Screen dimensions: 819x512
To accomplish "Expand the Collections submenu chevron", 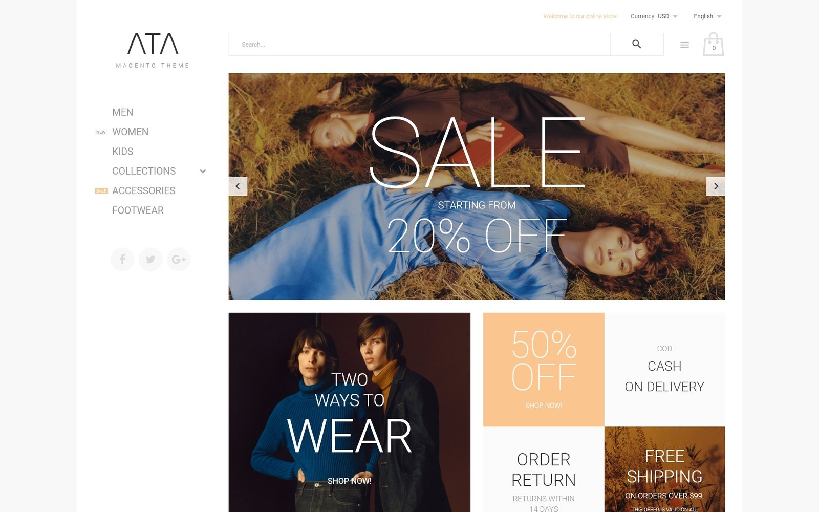I will [x=203, y=171].
